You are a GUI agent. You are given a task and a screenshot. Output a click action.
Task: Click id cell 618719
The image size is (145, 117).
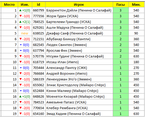(38, 62)
